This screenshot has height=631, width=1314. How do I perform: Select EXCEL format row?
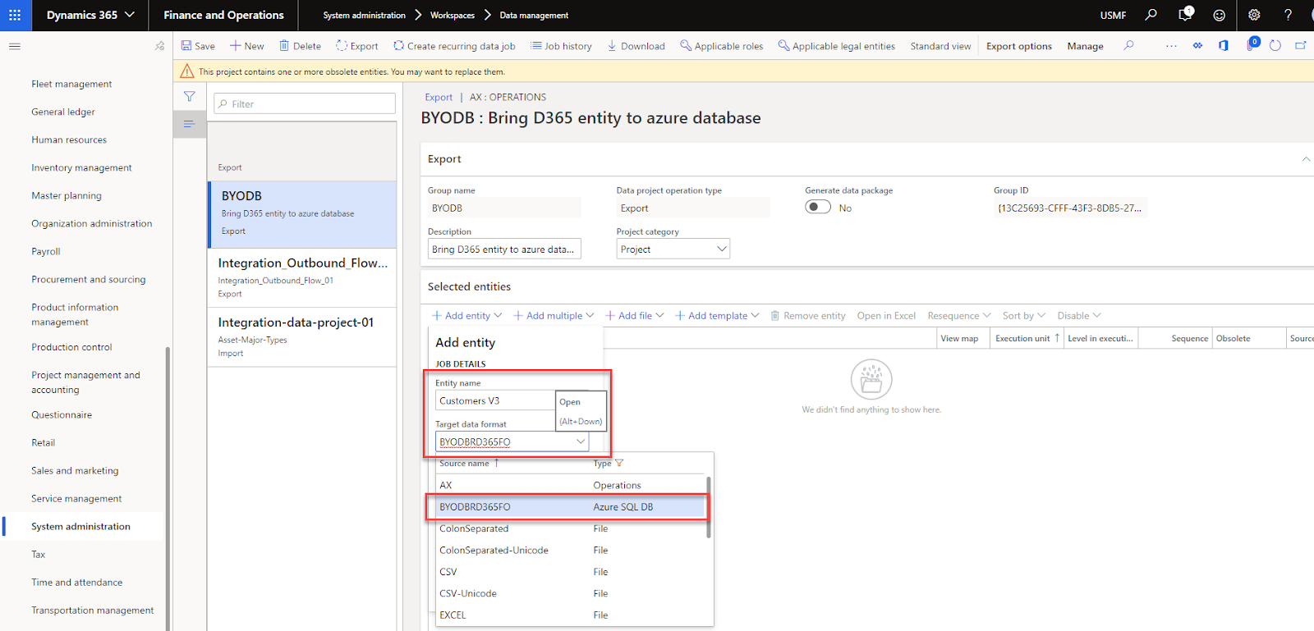click(x=571, y=615)
